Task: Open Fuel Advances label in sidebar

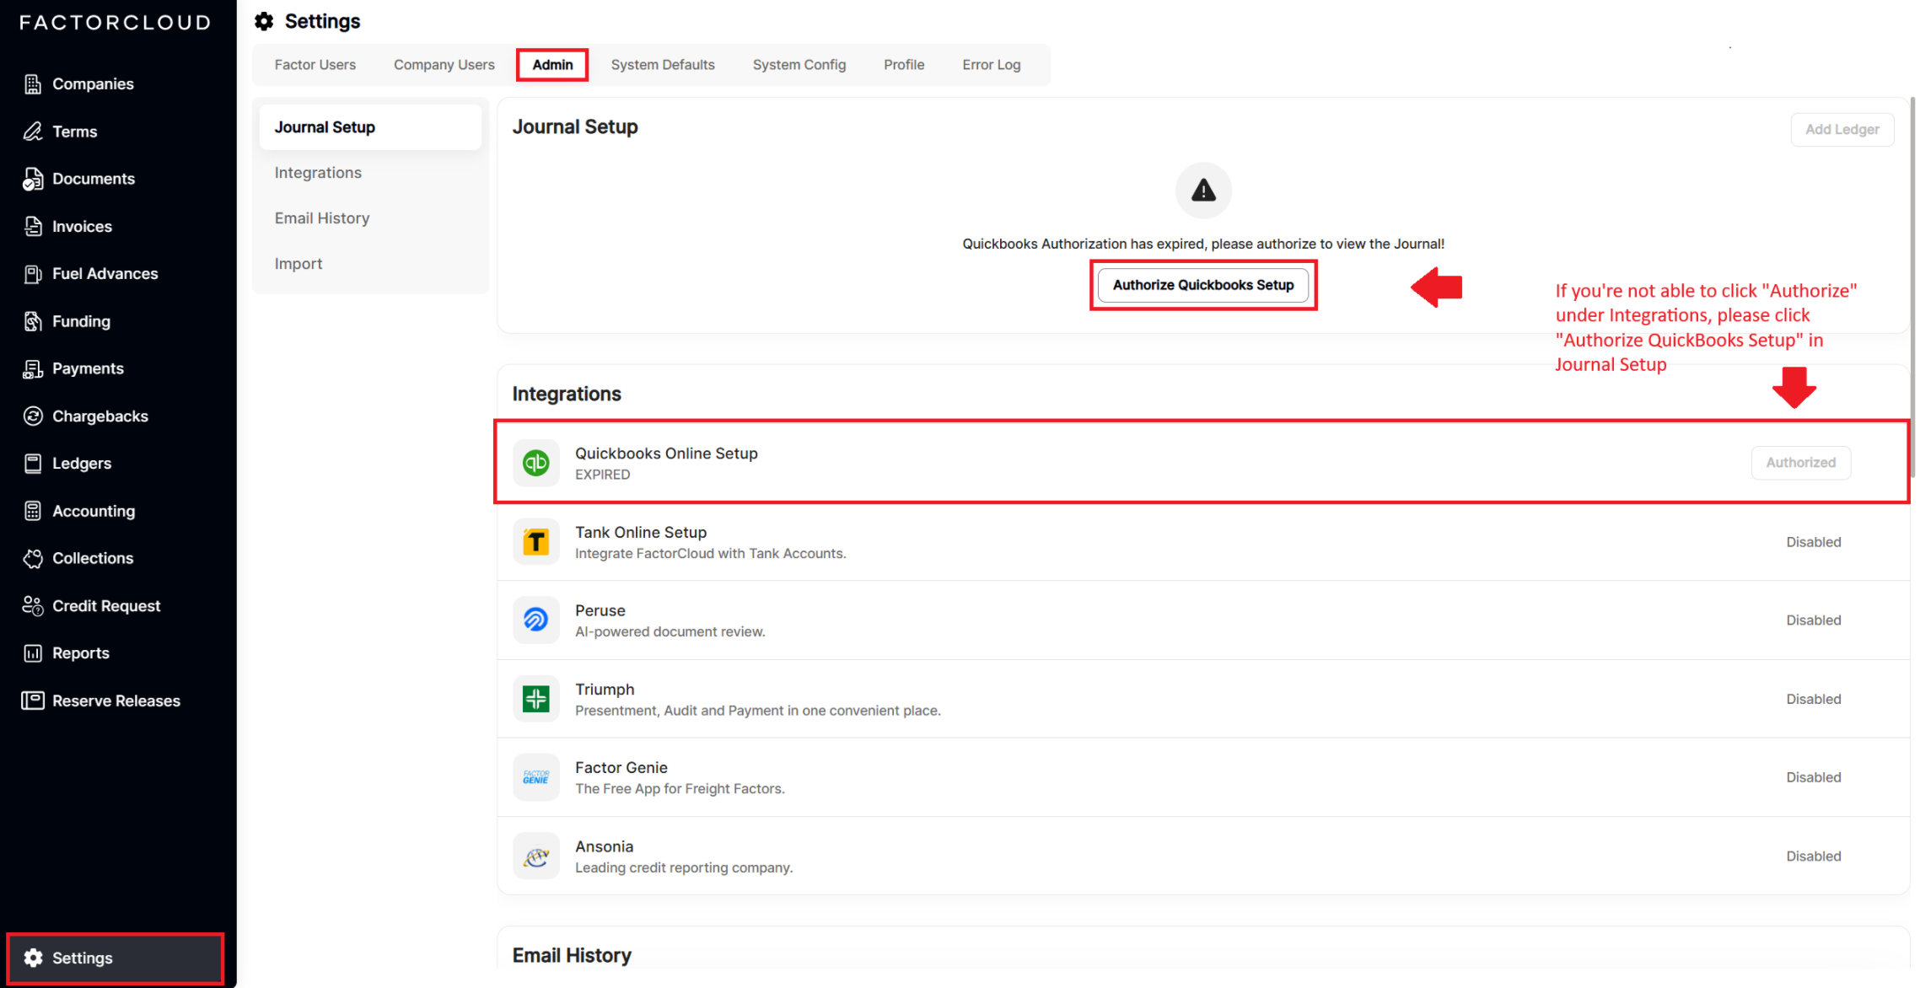Action: coord(105,274)
